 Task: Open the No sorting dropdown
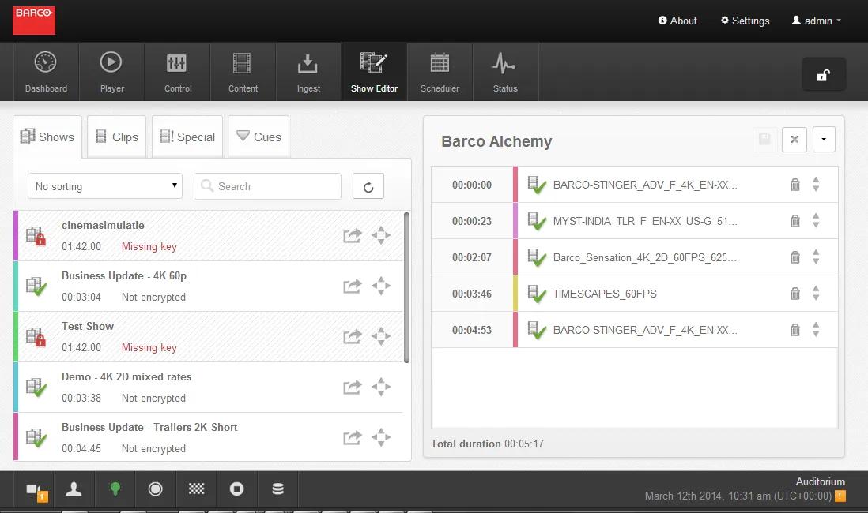pyautogui.click(x=105, y=186)
